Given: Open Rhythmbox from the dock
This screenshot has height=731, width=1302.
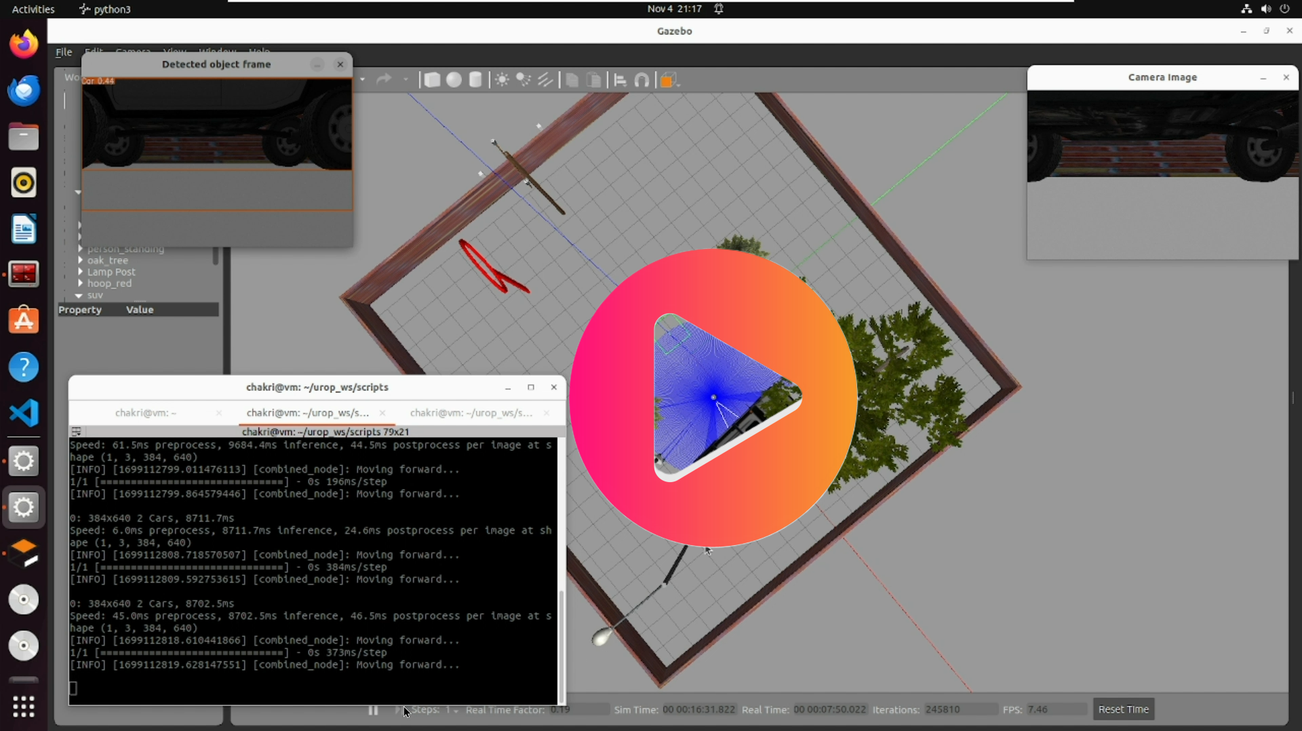Looking at the screenshot, I should tap(24, 183).
